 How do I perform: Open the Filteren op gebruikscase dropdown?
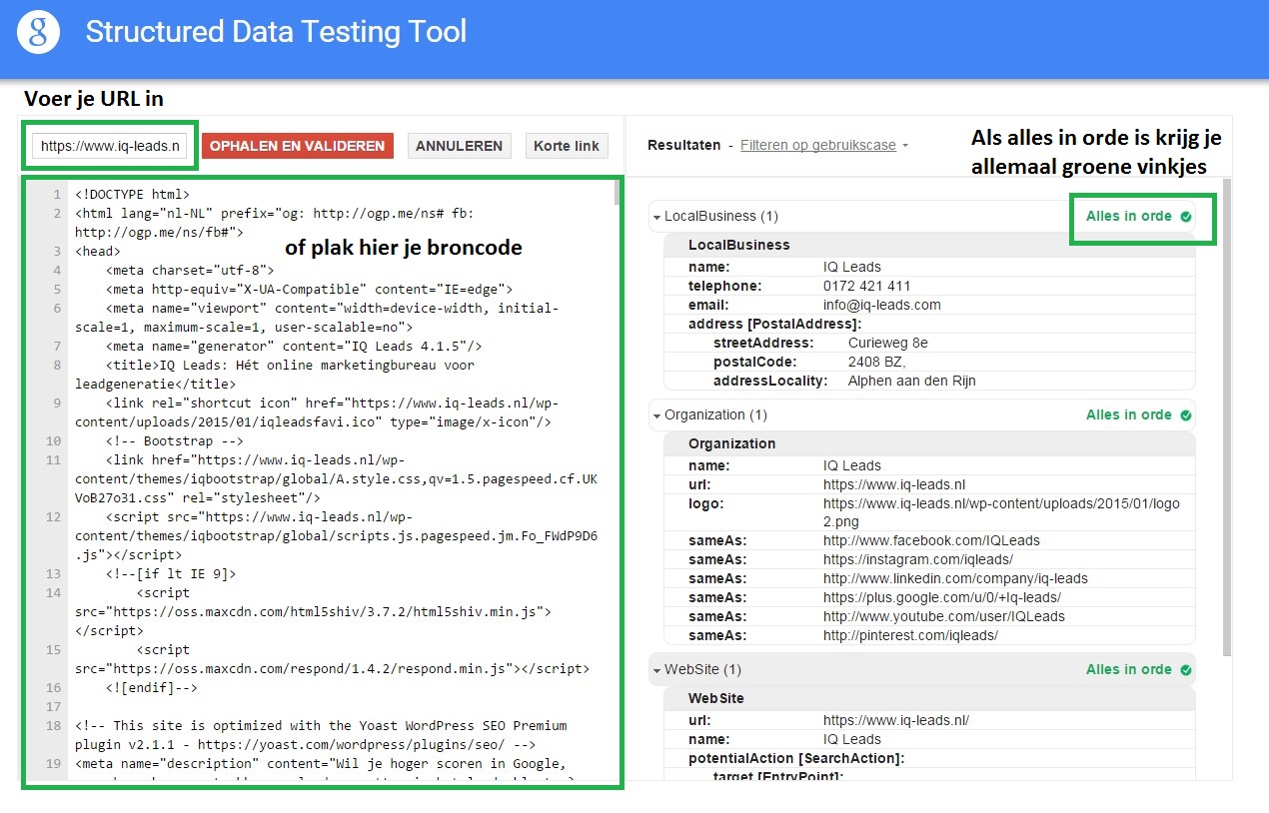coord(824,145)
